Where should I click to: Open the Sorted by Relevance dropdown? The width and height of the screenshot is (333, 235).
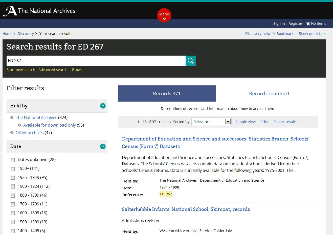point(211,122)
